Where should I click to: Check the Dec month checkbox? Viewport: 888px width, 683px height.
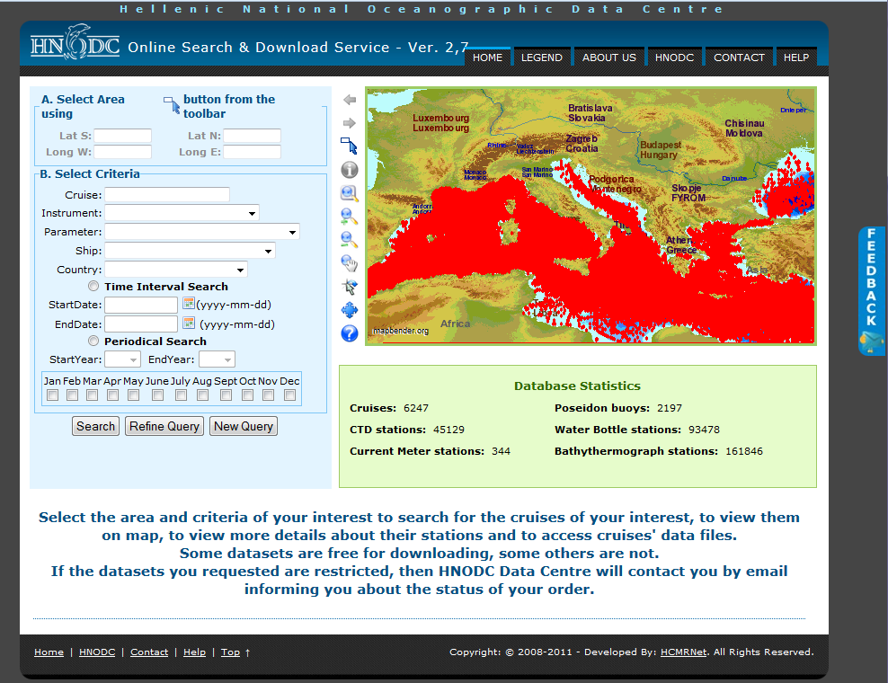tap(290, 395)
